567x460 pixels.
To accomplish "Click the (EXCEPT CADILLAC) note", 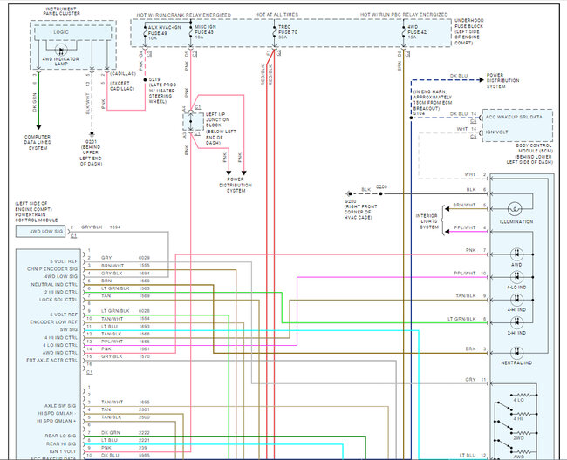I will click(122, 86).
